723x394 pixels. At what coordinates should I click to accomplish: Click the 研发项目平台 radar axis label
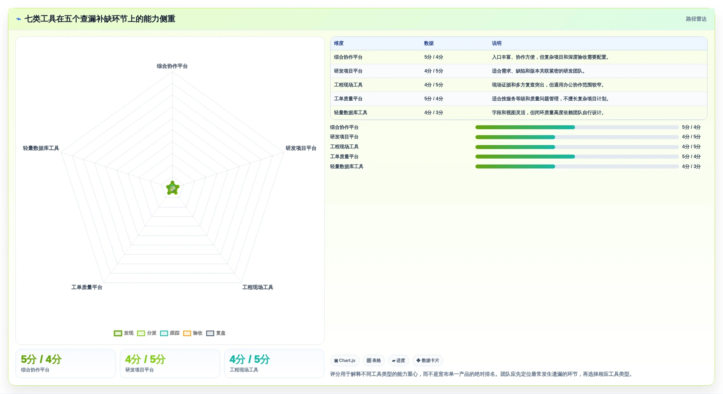click(301, 148)
